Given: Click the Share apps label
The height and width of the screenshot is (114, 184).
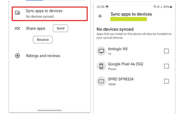Looking at the screenshot, I should pyautogui.click(x=35, y=28).
